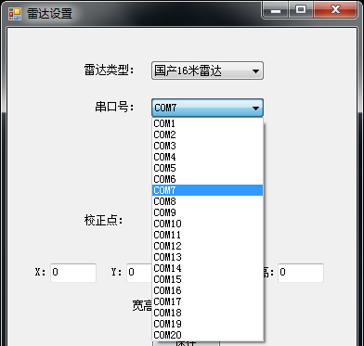Select the highlighted COM7 entry

click(207, 190)
